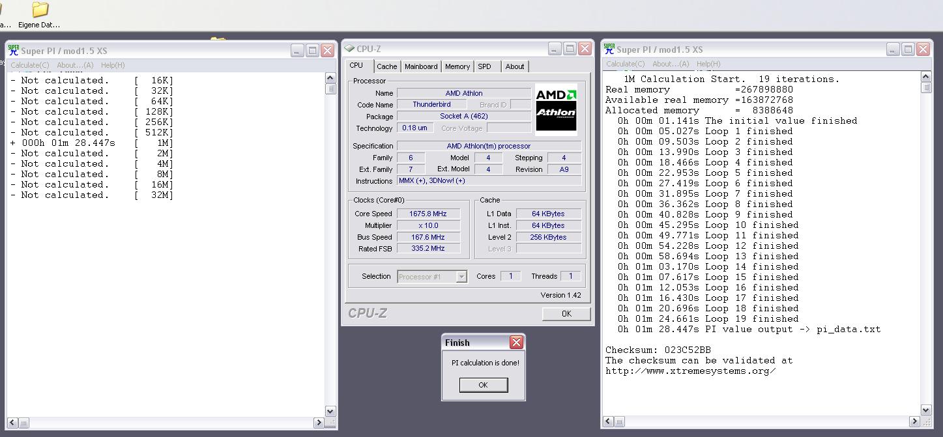Click the Rated FSB value 335.2 MHz
The width and height of the screenshot is (943, 437).
(428, 248)
